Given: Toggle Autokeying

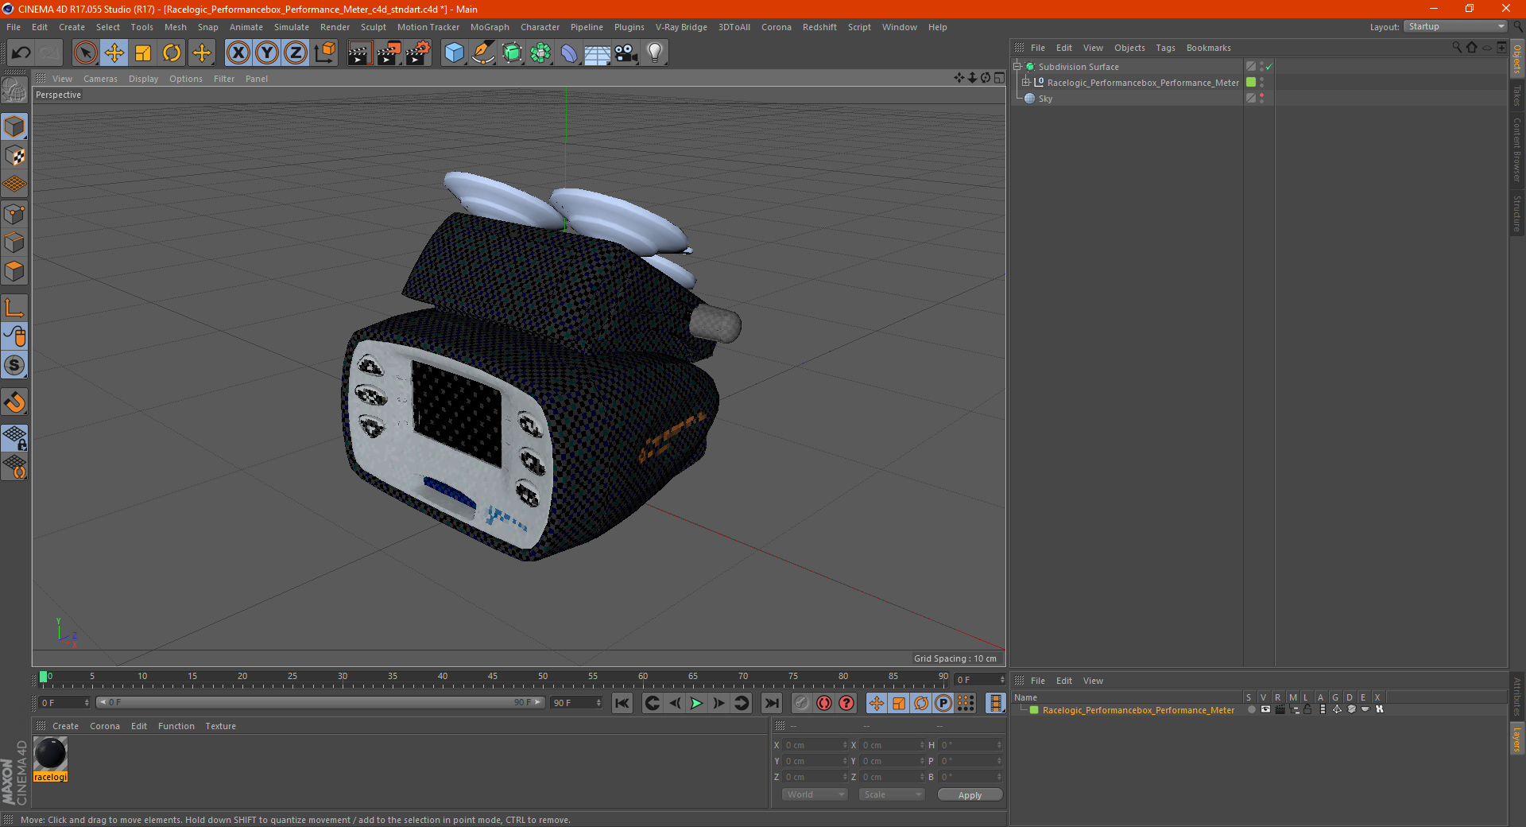Looking at the screenshot, I should (x=824, y=703).
